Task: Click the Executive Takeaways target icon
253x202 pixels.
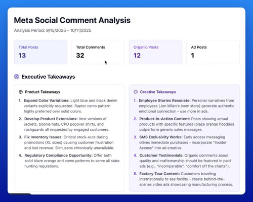Action: 17,77
